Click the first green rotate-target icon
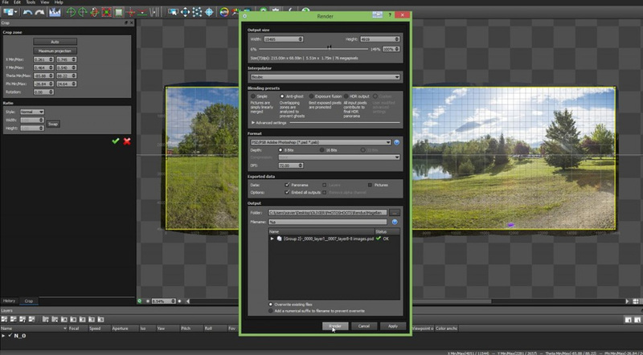 coord(71,12)
